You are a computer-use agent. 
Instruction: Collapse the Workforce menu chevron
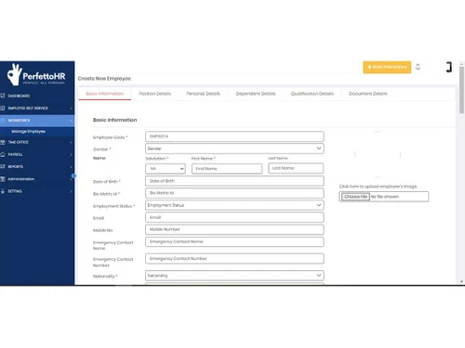[71, 121]
